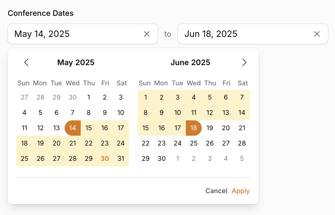Select June 30 in the calendar
335x215 pixels.
[x=161, y=158]
